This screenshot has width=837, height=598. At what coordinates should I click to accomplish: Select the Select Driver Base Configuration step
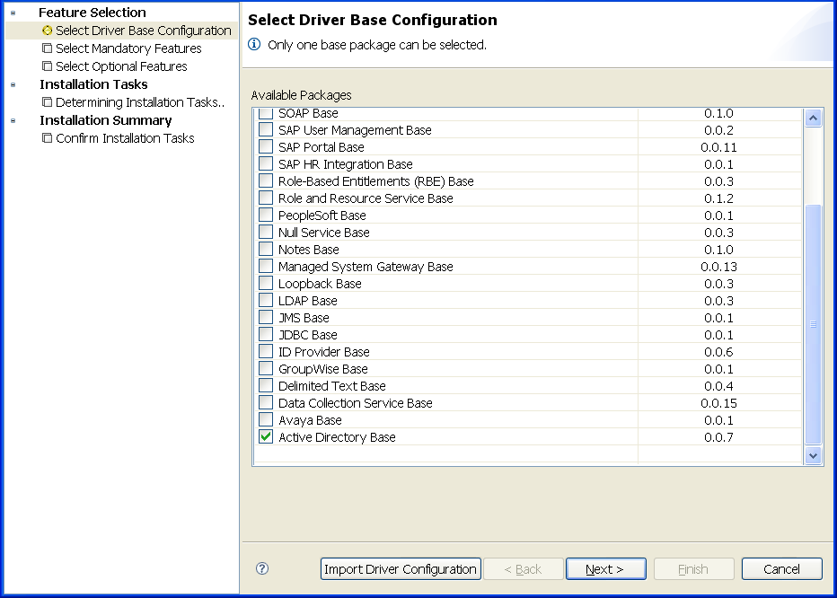144,31
